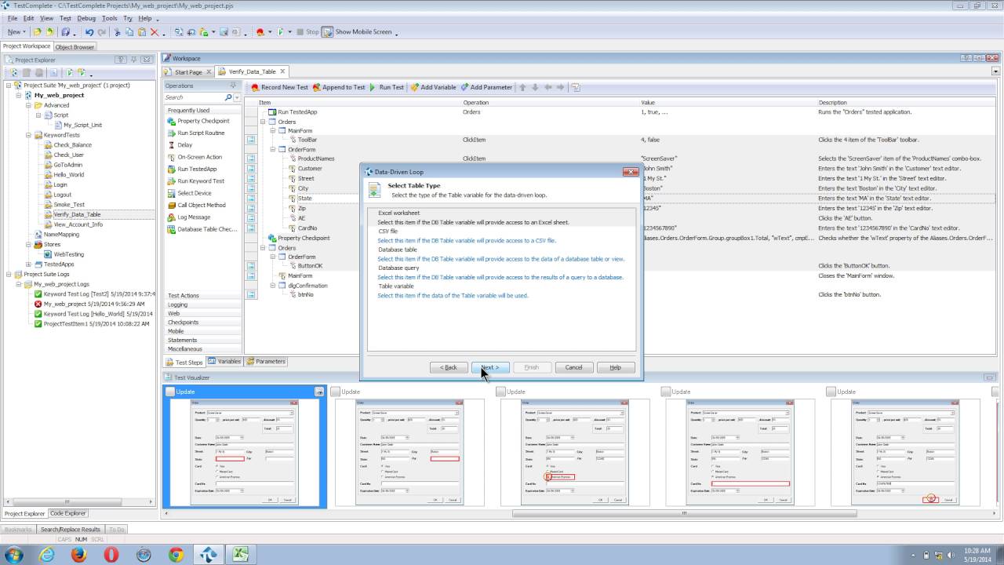Select On-Screen Action operation
The height and width of the screenshot is (565, 1004).
pos(199,157)
